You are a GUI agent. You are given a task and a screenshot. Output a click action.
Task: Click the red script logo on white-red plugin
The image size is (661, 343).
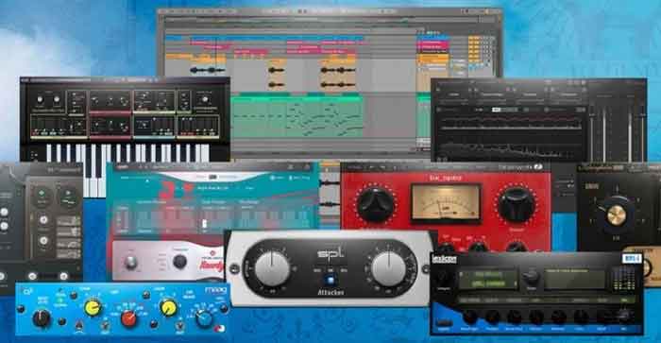coord(211,265)
